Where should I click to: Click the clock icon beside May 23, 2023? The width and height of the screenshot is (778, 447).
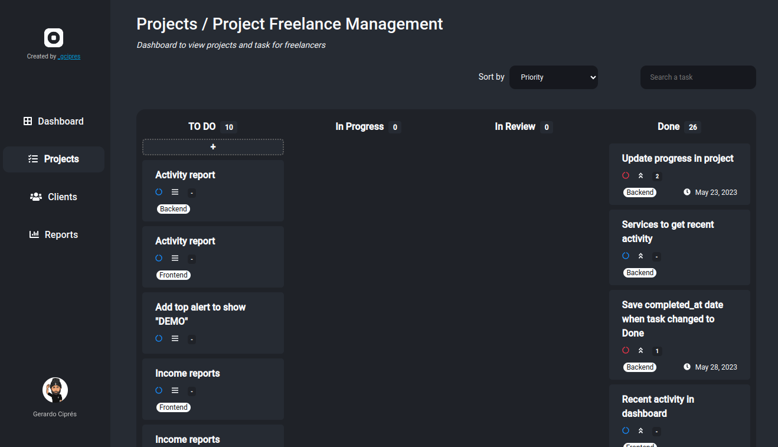pyautogui.click(x=687, y=192)
